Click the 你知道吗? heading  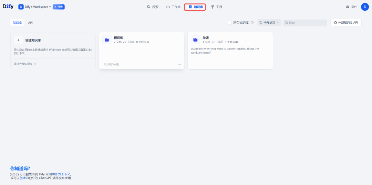coord(20,169)
